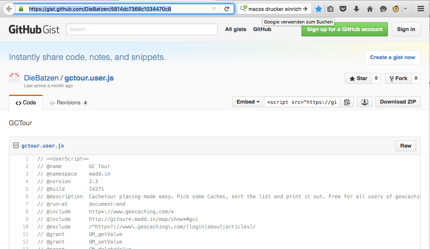Screen dimensions: 430x249
Task: Click the Sign in button
Action: click(406, 29)
